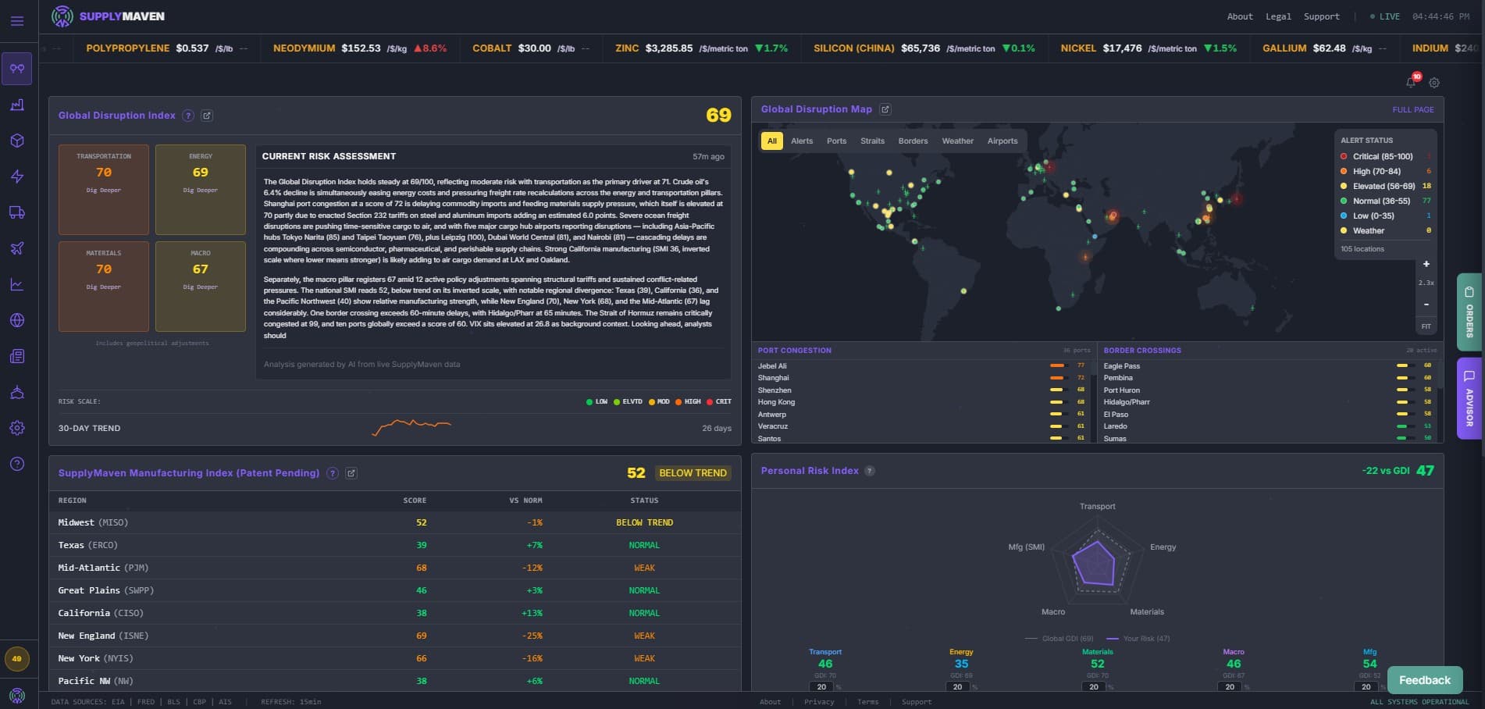The image size is (1485, 709).
Task: Open the globe sidebar icon
Action: point(17,320)
